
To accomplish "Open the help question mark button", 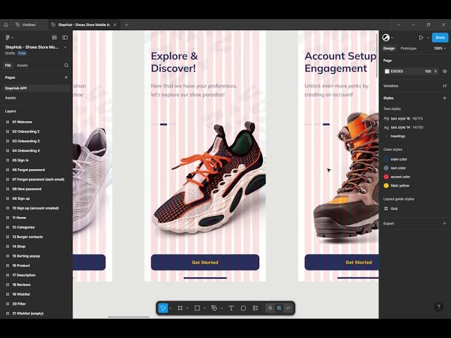I will [x=438, y=307].
